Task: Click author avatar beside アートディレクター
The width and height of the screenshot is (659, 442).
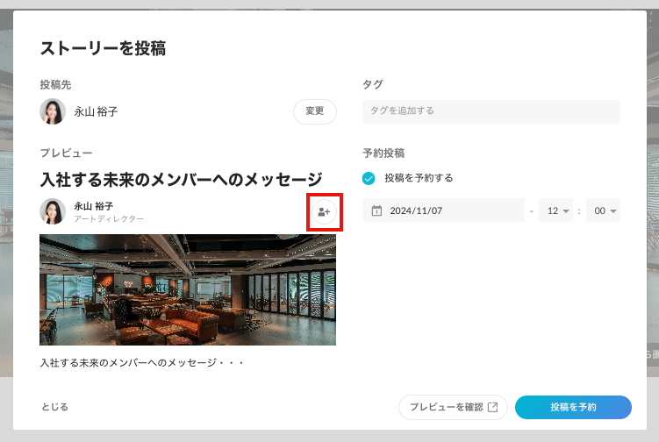Action: [x=53, y=211]
